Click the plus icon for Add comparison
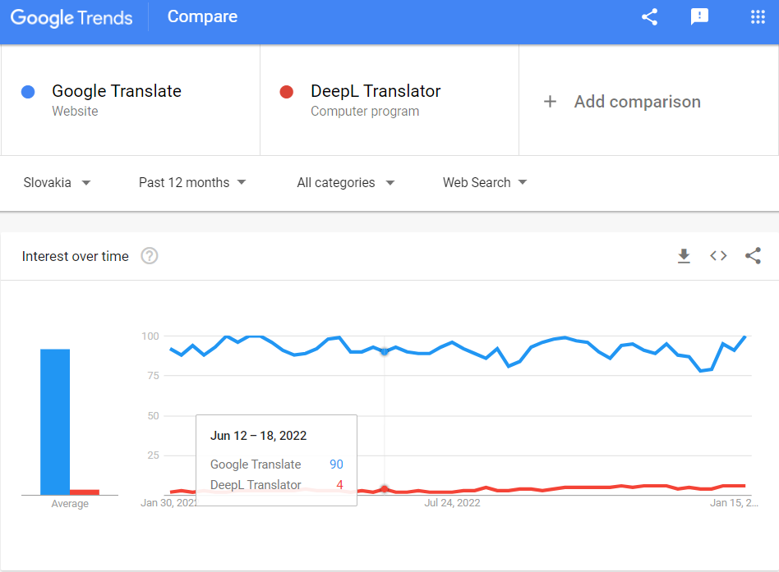 coord(550,102)
